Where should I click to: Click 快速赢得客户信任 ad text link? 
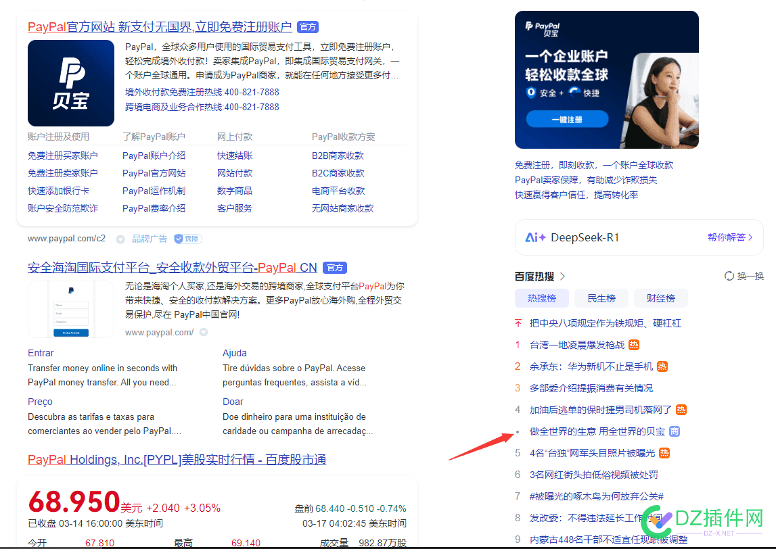(x=576, y=195)
